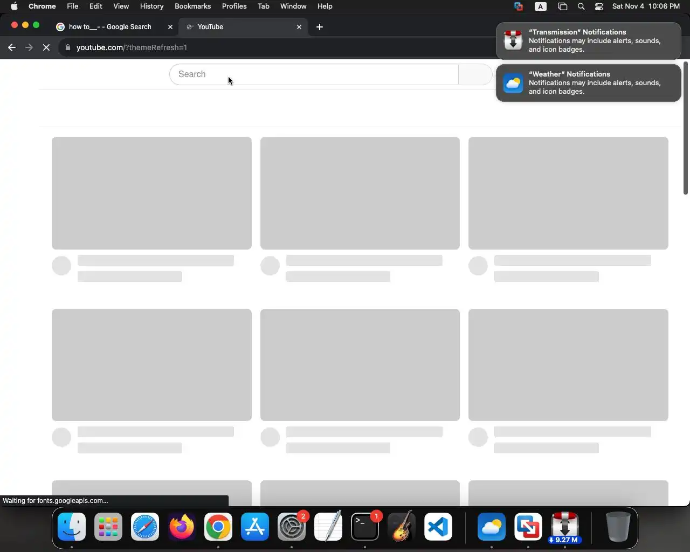This screenshot has height=552, width=690.
Task: Go back with the browser back arrow
Action: tap(12, 47)
